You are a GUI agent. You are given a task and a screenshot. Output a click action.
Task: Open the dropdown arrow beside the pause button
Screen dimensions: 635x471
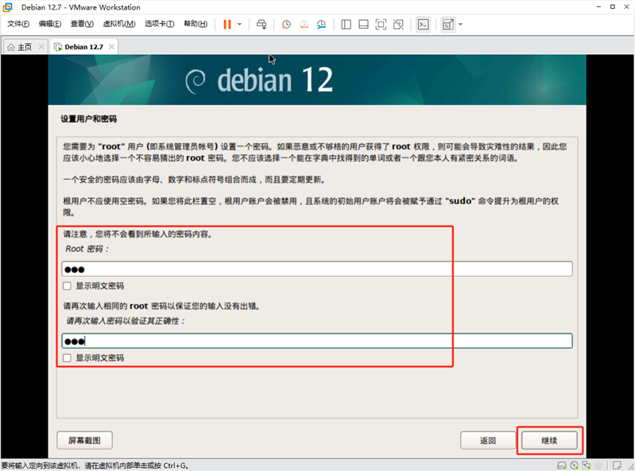(239, 25)
